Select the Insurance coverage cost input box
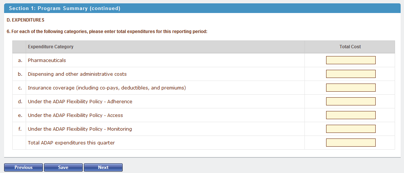Image resolution: width=404 pixels, height=173 pixels. click(351, 88)
